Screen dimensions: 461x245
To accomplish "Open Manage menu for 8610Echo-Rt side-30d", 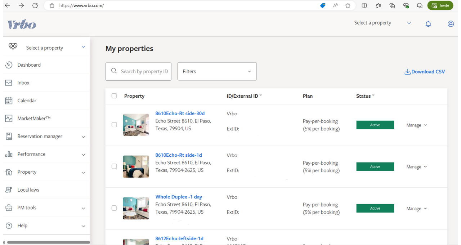I will pos(416,125).
